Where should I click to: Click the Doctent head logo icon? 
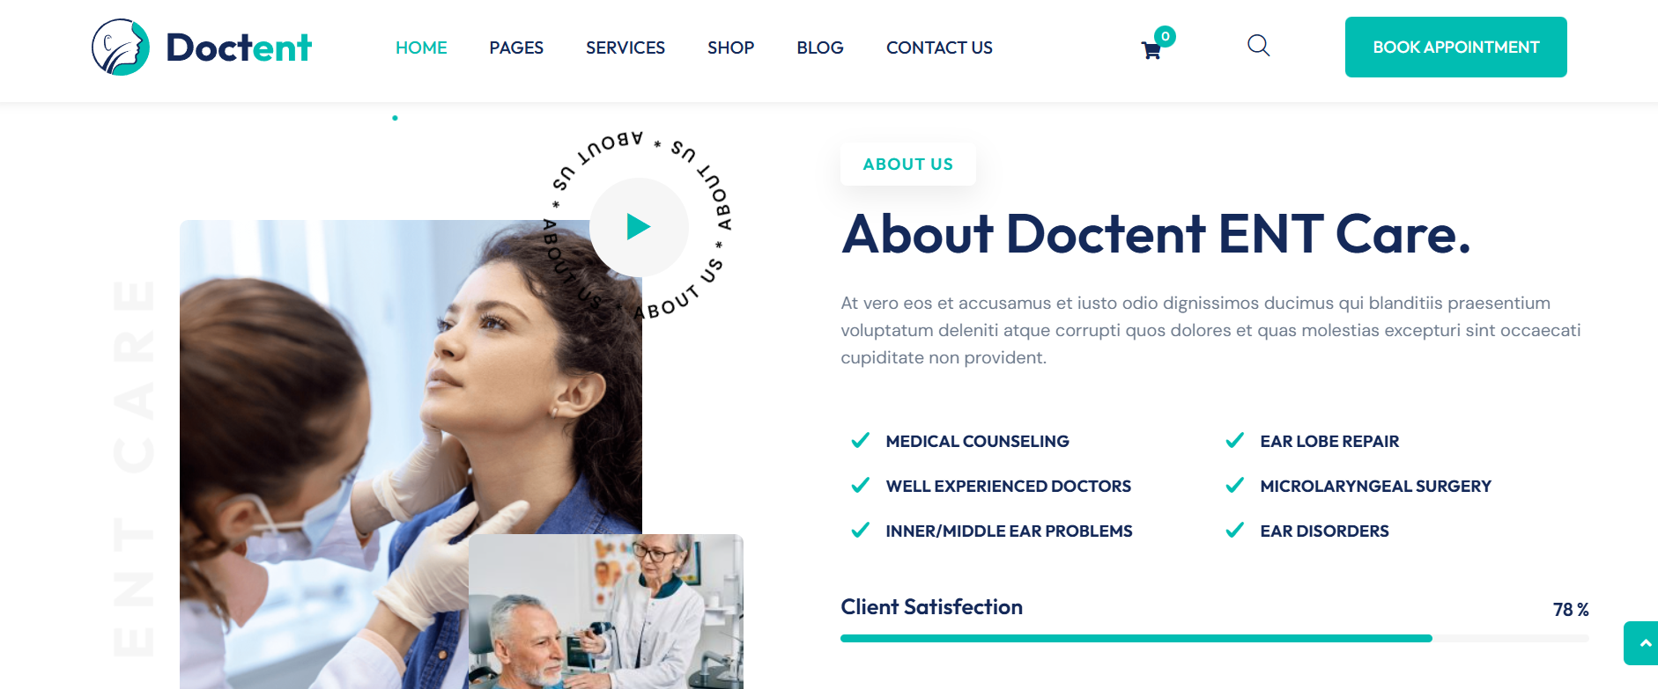click(x=121, y=48)
